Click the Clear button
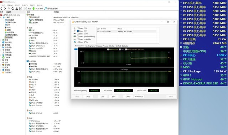The image size is (228, 135). [x=103, y=97]
